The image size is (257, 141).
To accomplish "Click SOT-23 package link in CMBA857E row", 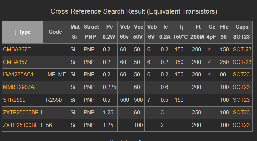I will coord(242,49).
